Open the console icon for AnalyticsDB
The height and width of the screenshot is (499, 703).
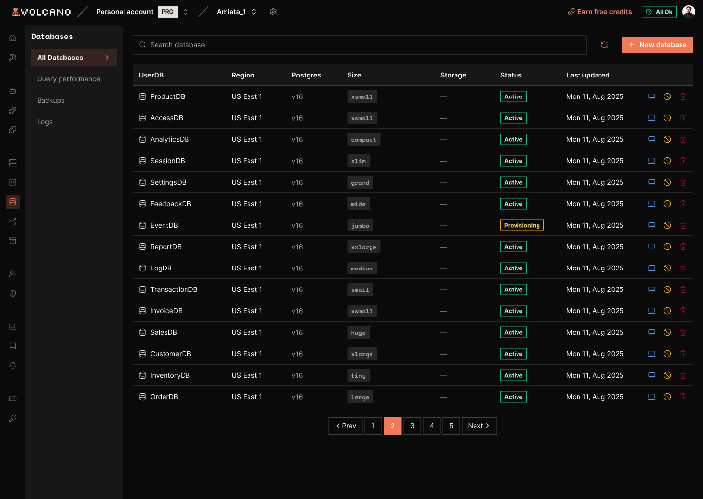coord(652,139)
